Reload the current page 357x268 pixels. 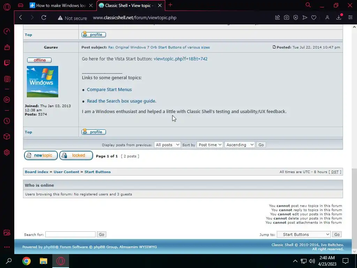click(x=44, y=17)
